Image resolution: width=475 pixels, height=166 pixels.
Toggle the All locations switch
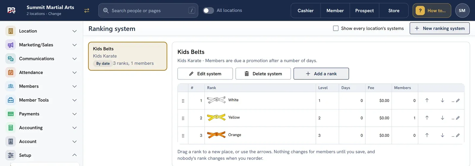click(x=208, y=10)
